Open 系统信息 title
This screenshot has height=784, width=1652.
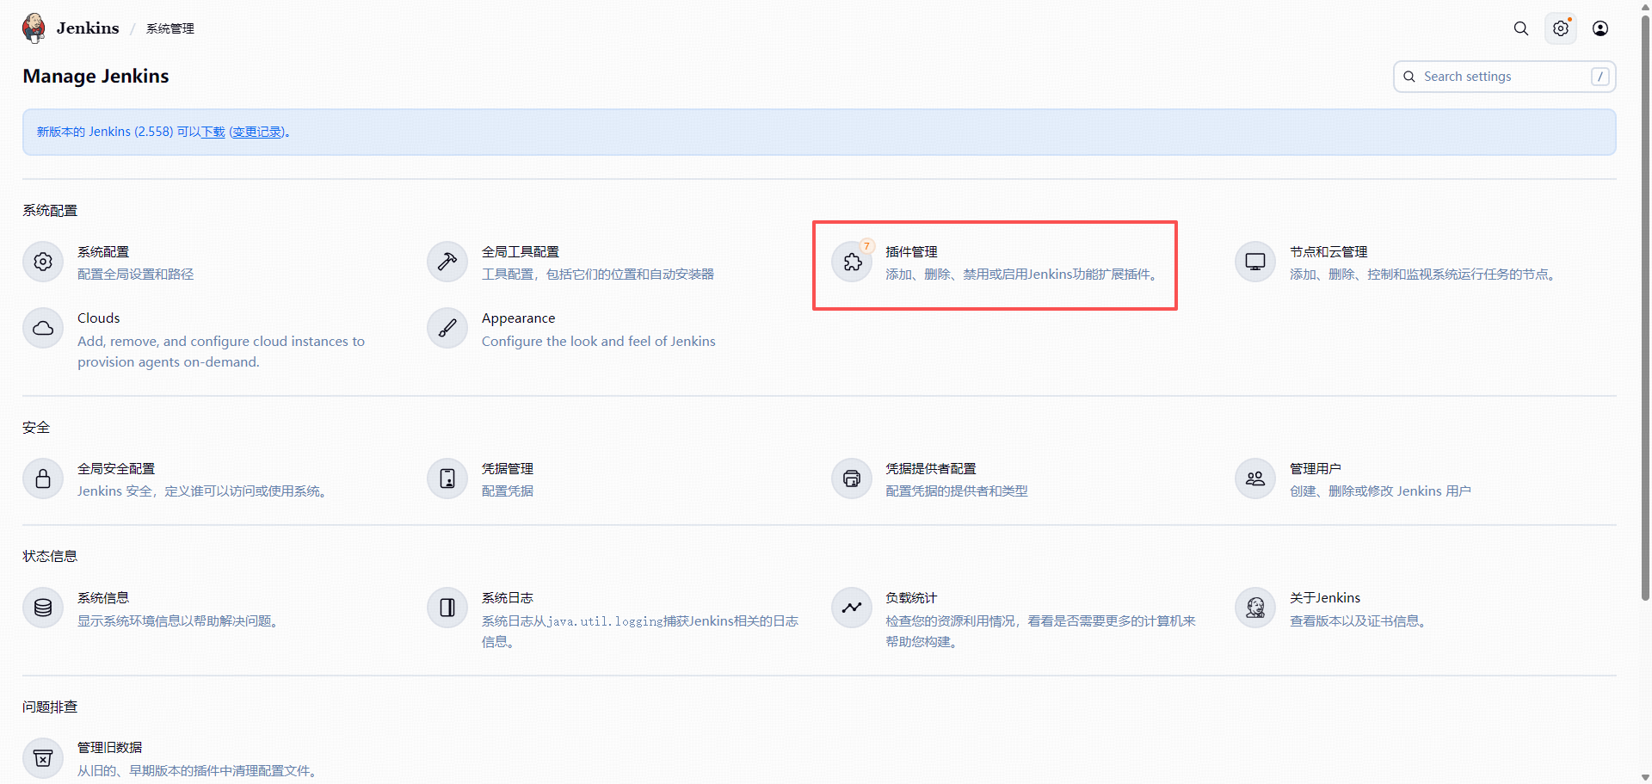(x=103, y=597)
